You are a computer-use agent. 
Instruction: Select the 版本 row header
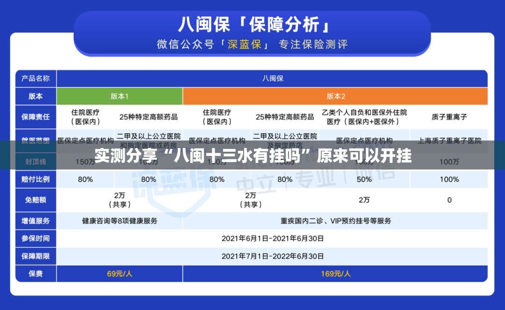point(36,96)
